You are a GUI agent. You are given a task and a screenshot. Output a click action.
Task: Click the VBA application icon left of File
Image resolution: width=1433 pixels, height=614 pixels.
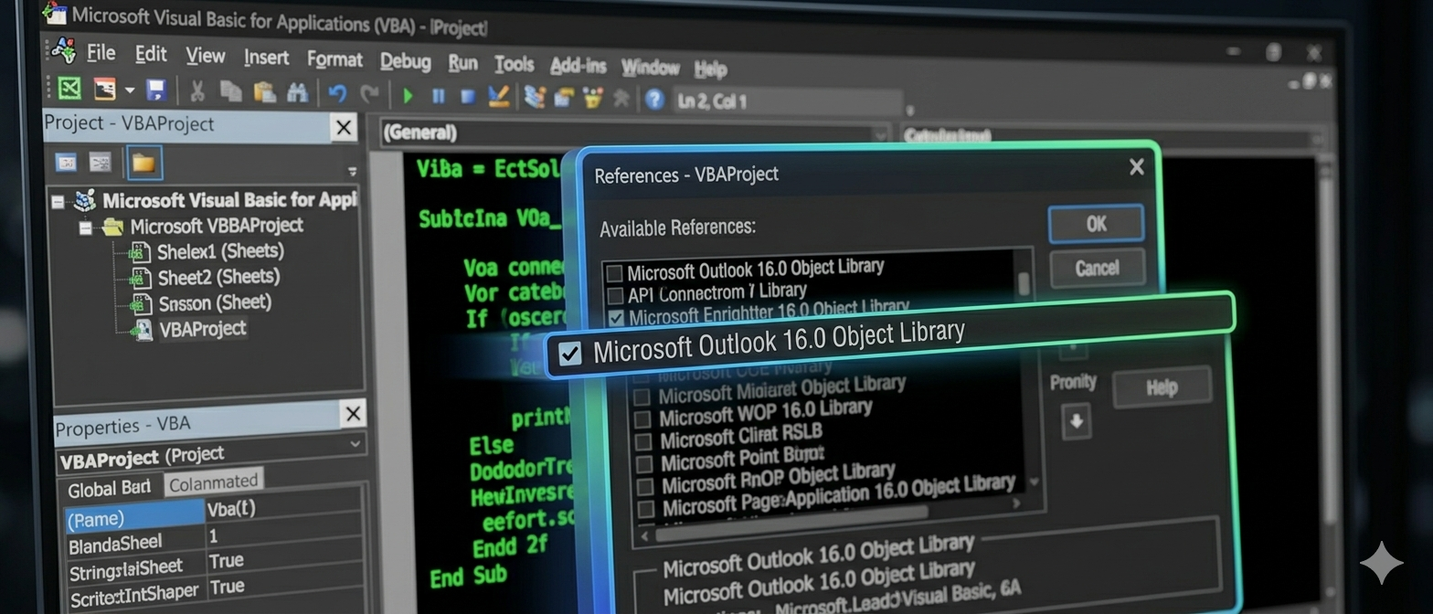point(63,49)
